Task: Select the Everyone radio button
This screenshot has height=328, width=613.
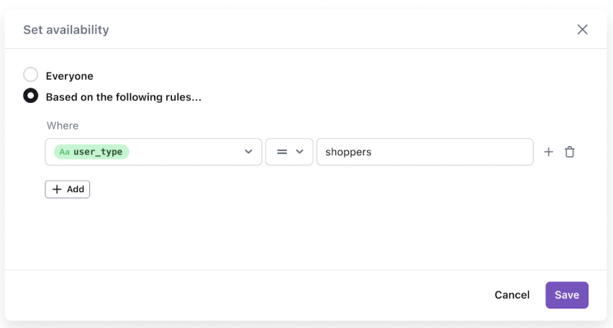Action: click(x=31, y=75)
